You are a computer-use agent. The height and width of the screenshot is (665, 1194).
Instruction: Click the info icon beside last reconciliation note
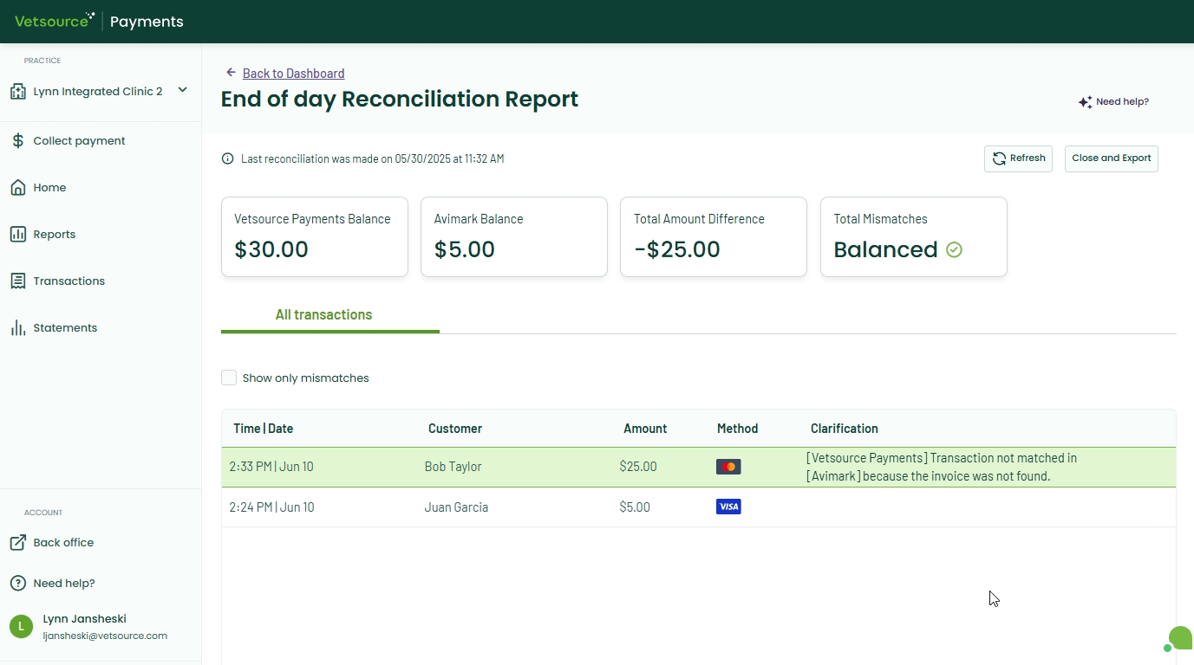pos(228,158)
